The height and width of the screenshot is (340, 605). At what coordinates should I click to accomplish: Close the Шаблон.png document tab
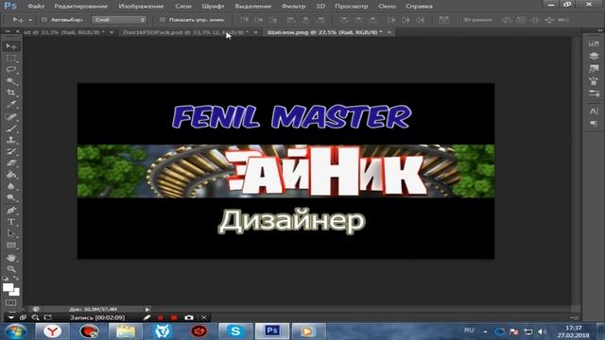(389, 32)
